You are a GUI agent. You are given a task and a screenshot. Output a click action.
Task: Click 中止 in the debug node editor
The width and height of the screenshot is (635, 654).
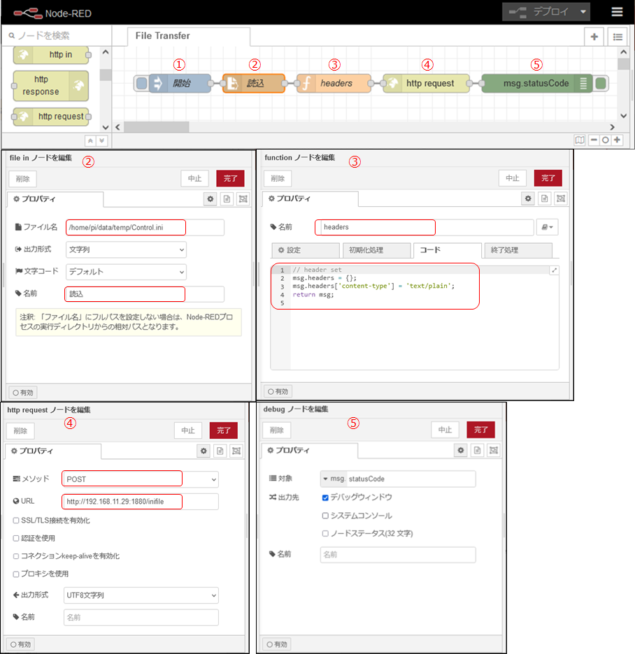coord(445,430)
